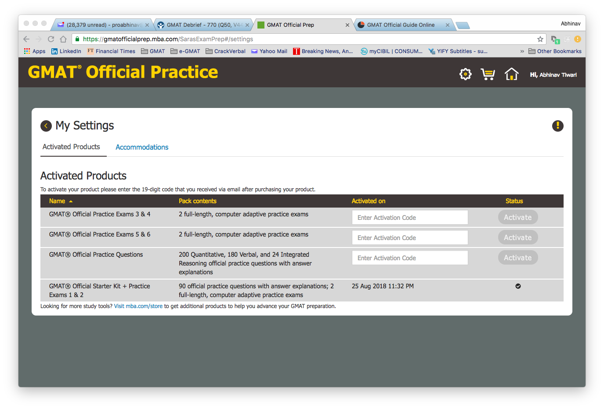Open the settings gear icon in header
The height and width of the screenshot is (409, 604).
point(465,74)
